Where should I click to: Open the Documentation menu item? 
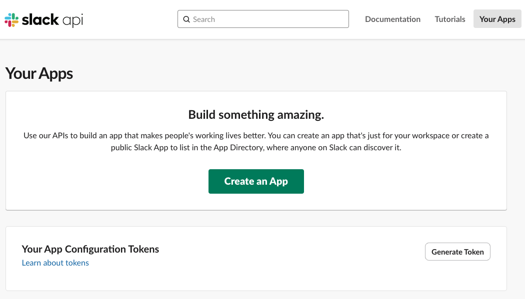coord(392,19)
